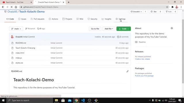Screen dimensions: 184x103
Task: Open the OvaizAli owner link
Action: (12, 11)
